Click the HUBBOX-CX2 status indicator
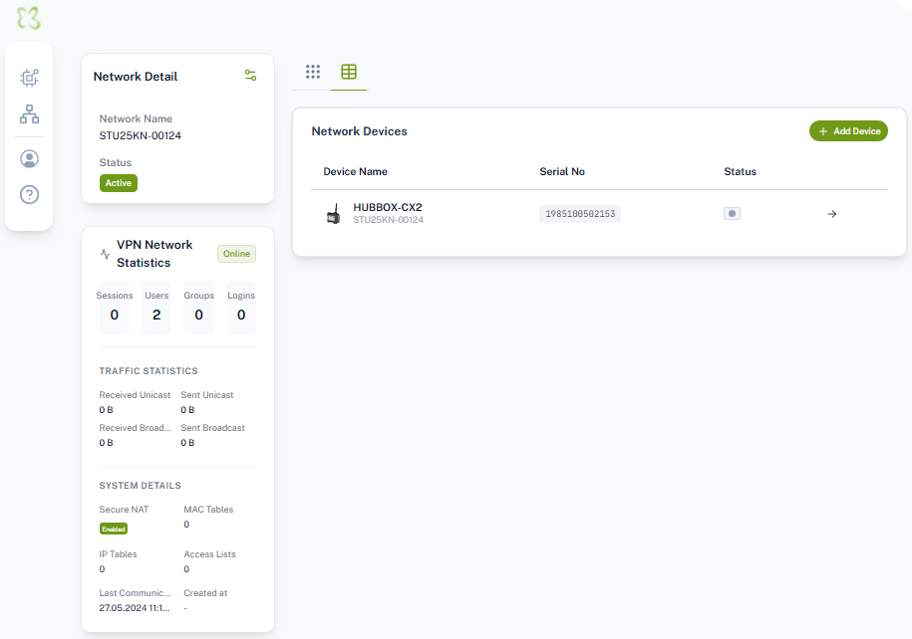 (732, 213)
